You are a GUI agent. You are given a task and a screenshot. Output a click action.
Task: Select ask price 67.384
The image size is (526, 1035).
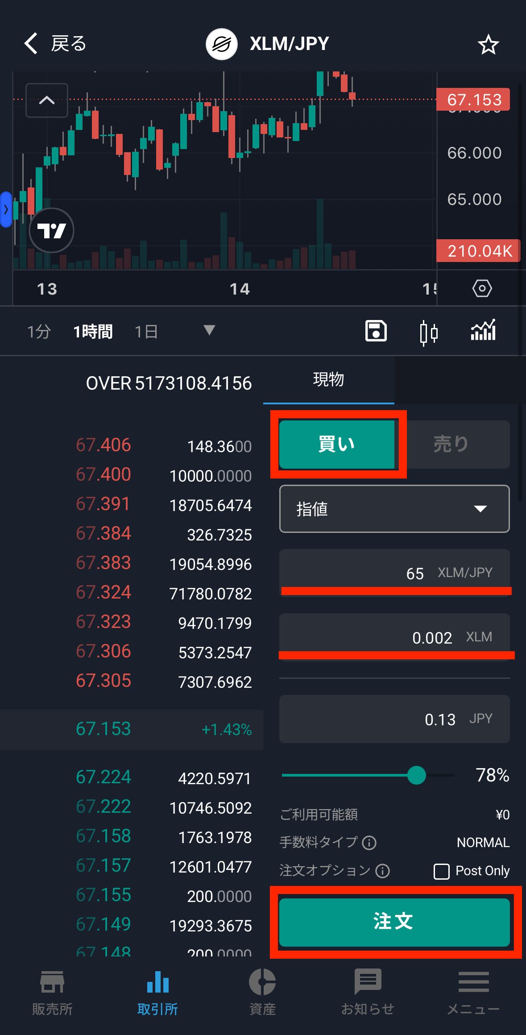pyautogui.click(x=103, y=534)
